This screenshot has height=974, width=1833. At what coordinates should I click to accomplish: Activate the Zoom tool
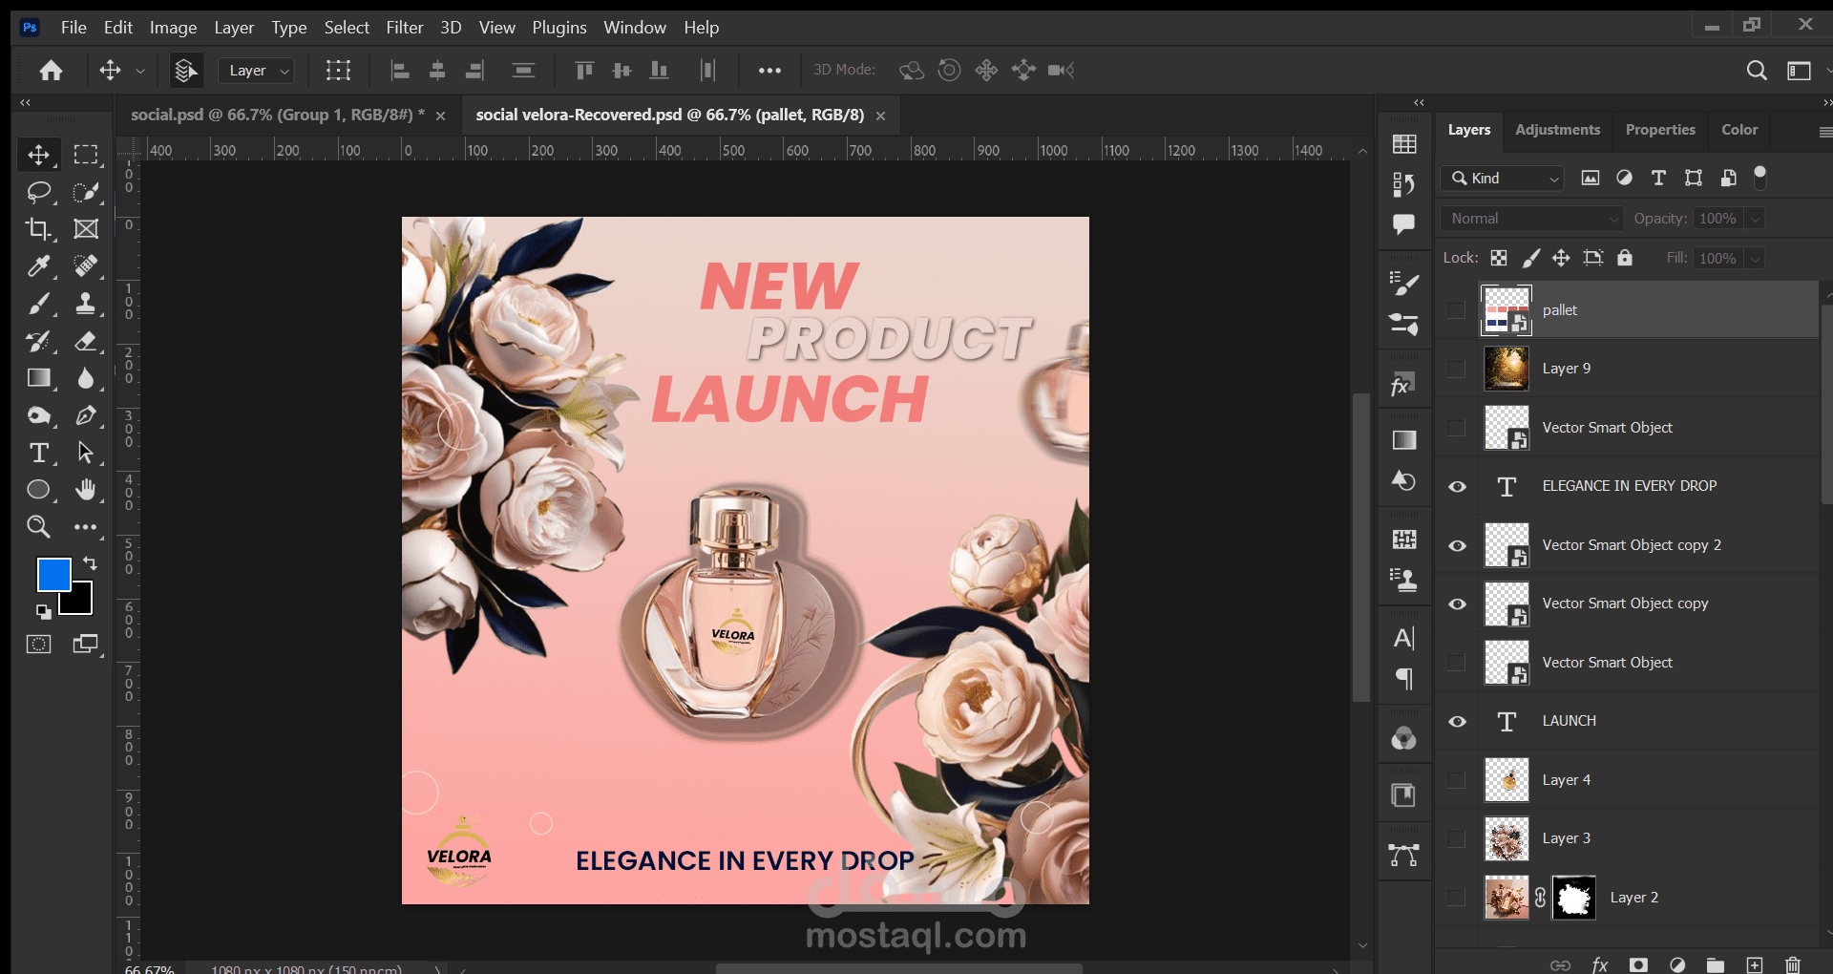[38, 526]
